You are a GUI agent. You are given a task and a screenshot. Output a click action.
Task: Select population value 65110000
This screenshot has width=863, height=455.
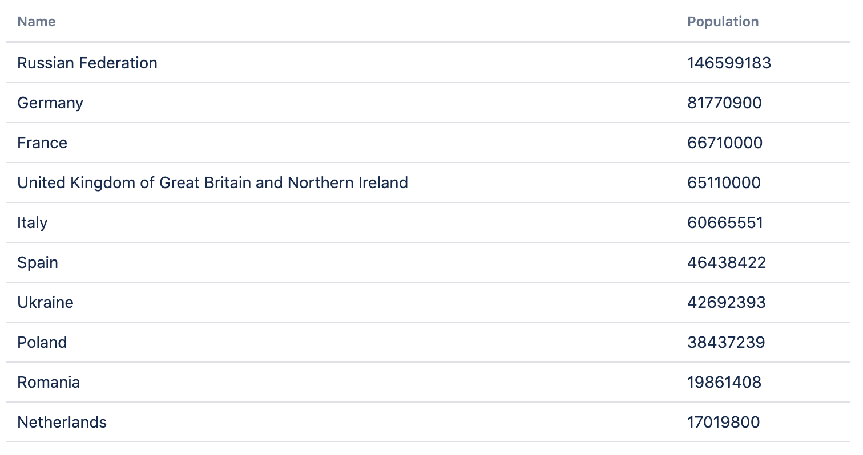point(724,182)
